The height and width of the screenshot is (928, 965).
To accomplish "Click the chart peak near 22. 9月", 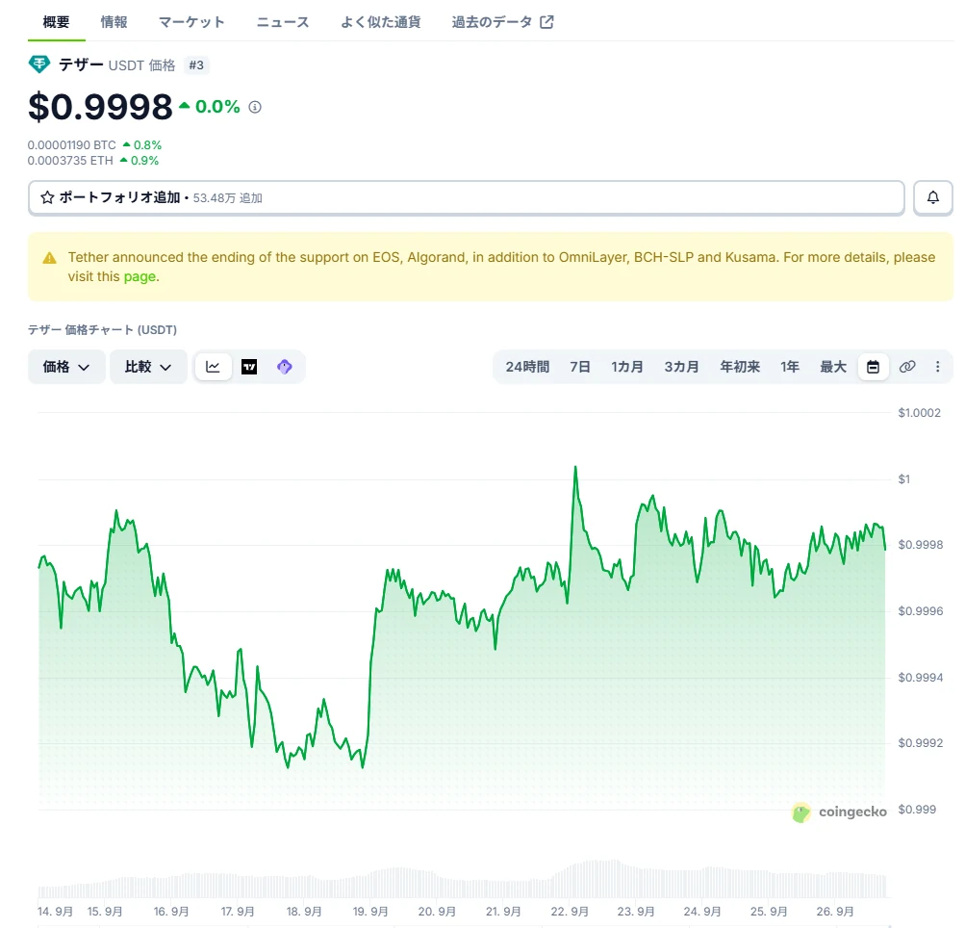I will coord(575,468).
